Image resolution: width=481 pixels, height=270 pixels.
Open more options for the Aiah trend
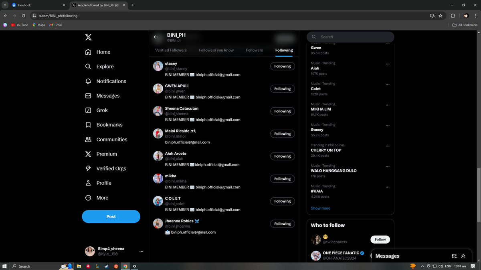(x=387, y=64)
